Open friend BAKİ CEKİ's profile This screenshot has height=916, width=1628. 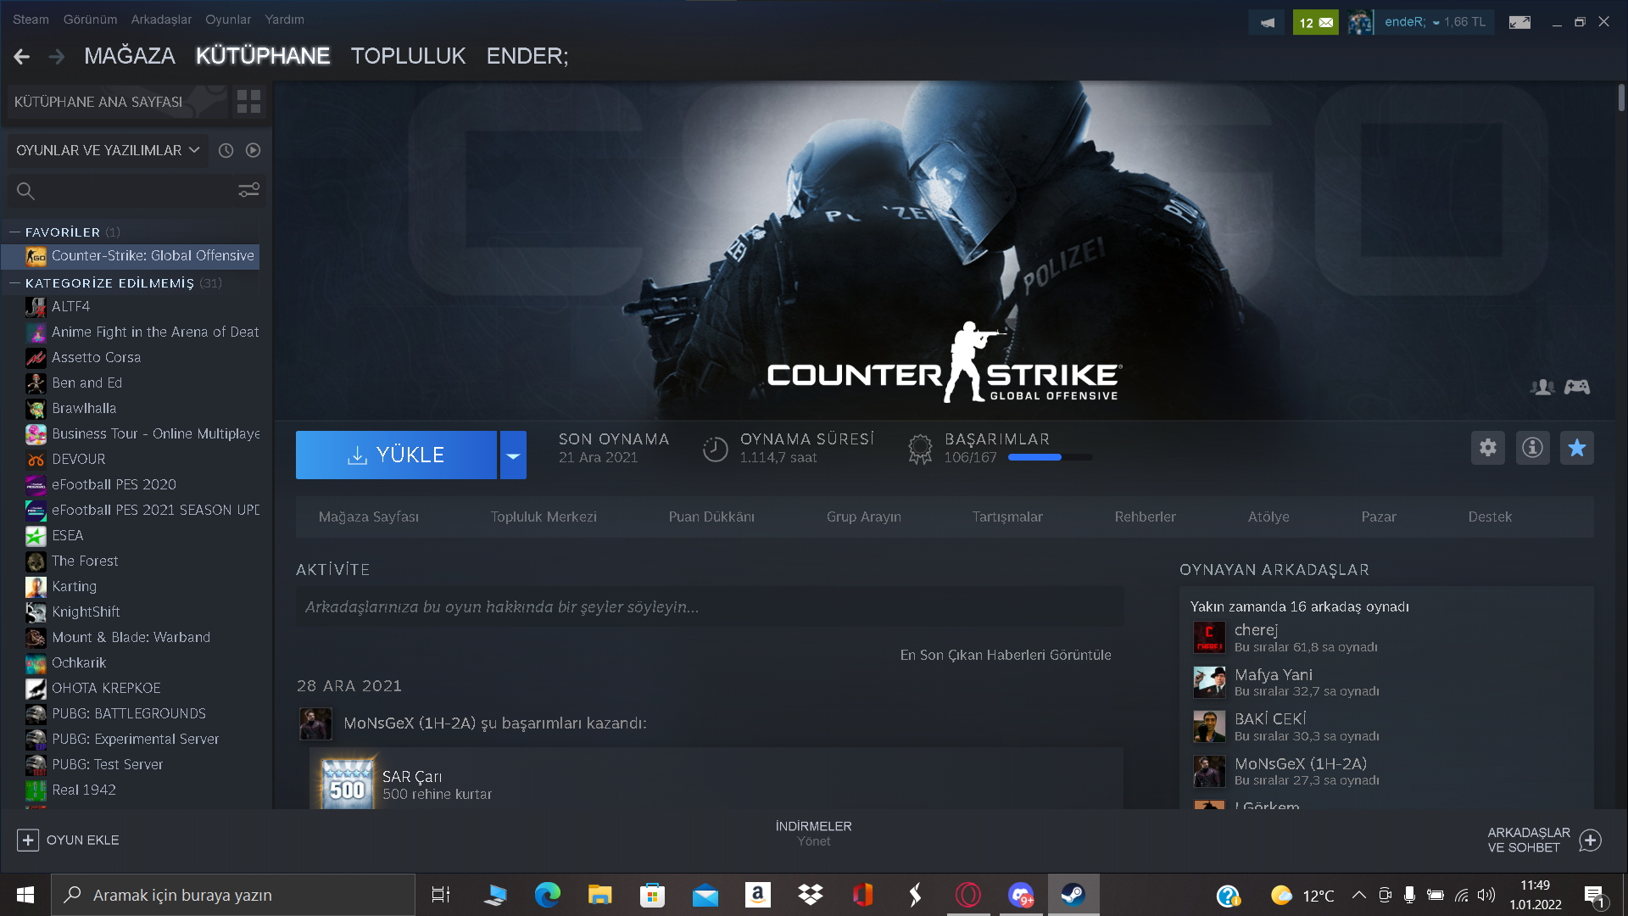pyautogui.click(x=1385, y=727)
